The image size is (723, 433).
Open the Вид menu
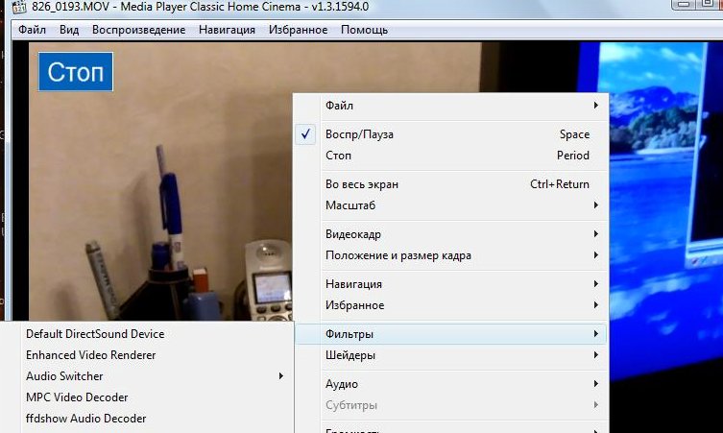(69, 30)
